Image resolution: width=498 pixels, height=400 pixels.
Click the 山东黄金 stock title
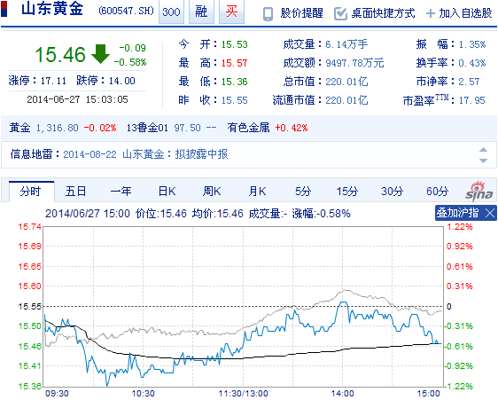(52, 9)
